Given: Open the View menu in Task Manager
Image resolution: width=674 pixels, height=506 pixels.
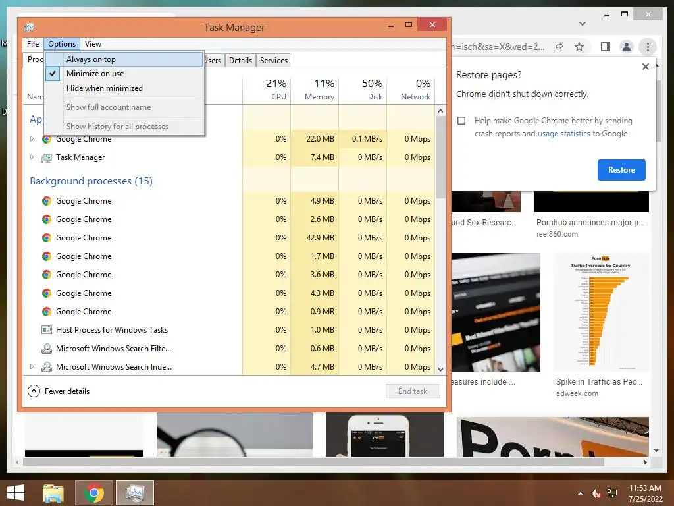Looking at the screenshot, I should point(93,44).
